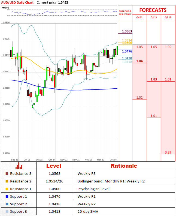
Task: Click the RSI (14) indicator label
Action: [5, 8]
